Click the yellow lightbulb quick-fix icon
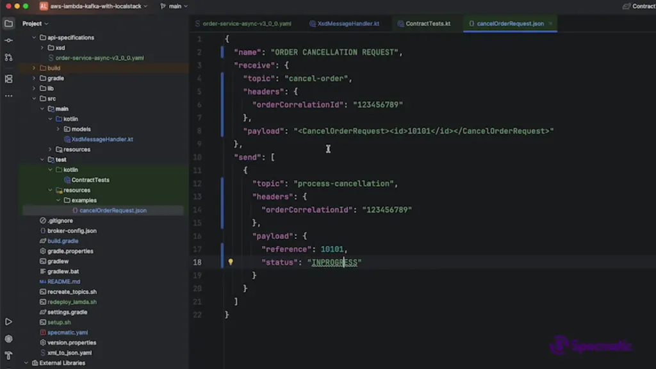This screenshot has width=656, height=369. pyautogui.click(x=231, y=262)
